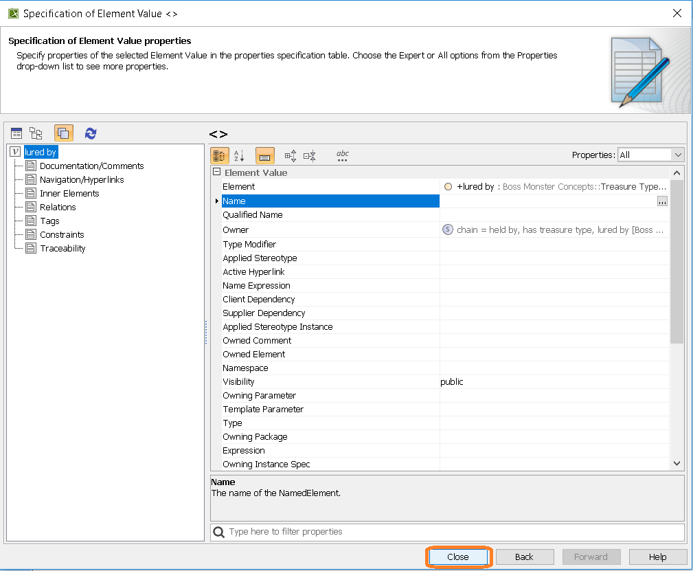Select the Constraints tree node

tap(62, 234)
